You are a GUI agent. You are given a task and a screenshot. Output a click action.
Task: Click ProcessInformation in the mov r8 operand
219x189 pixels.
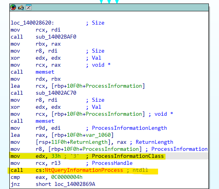pyautogui.click(x=111, y=149)
